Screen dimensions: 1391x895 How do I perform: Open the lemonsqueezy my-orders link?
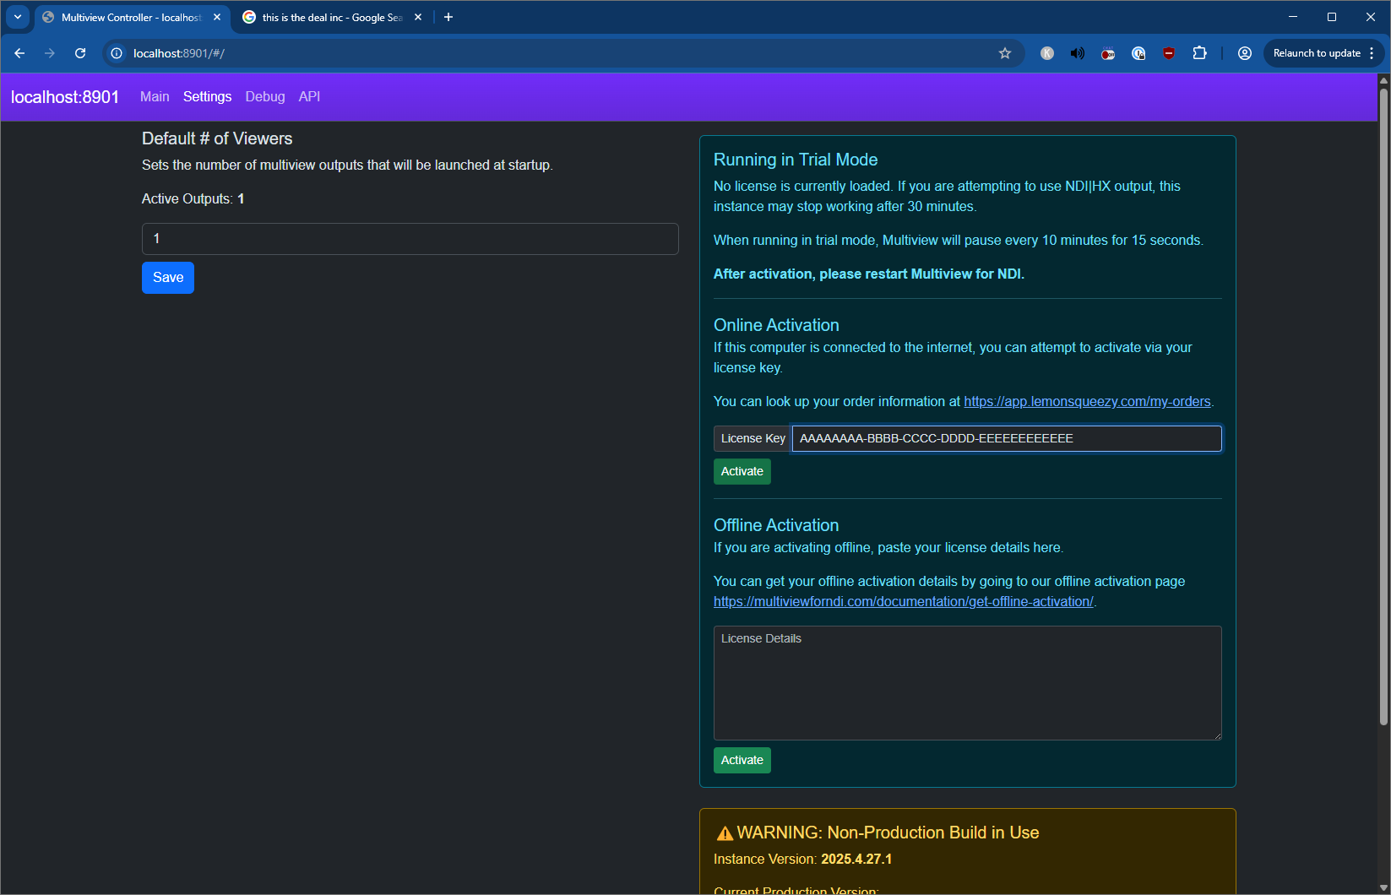point(1087,402)
